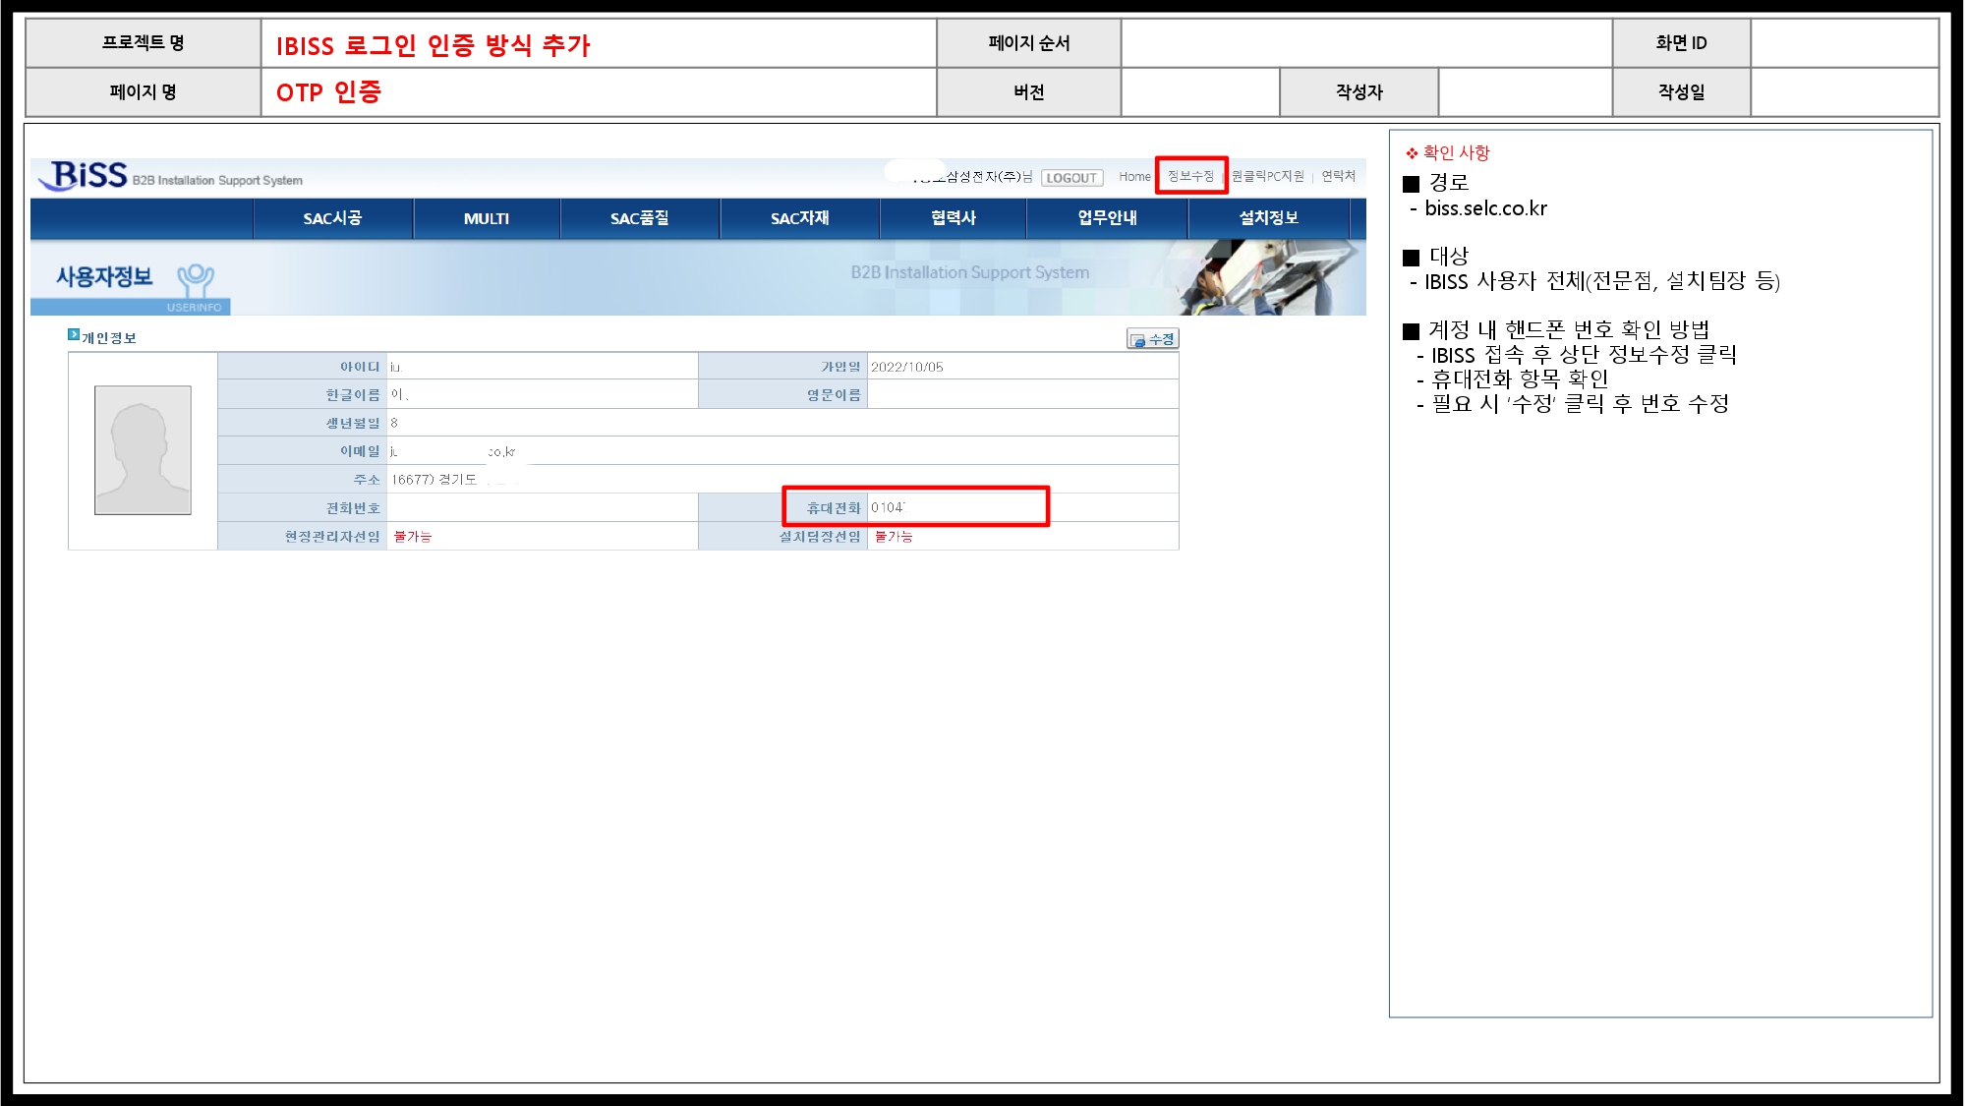
Task: Open the SAC시공 menu
Action: pos(332,218)
